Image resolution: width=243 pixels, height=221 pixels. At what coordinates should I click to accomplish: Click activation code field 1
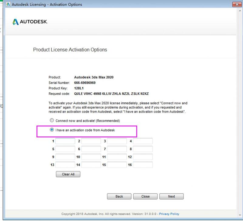pyautogui.click(x=65, y=141)
